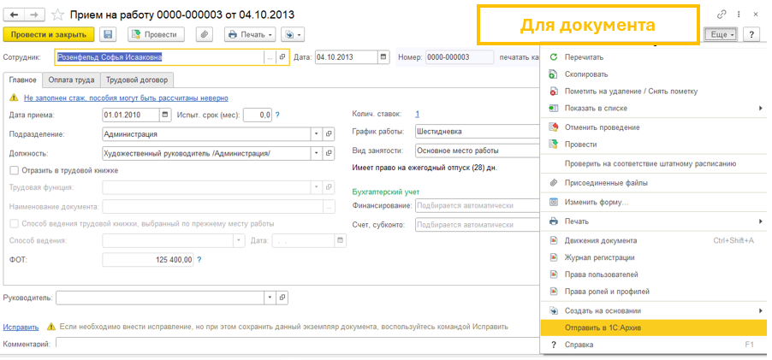Click the warning icon next to the стаж message
The width and height of the screenshot is (772, 360).
tap(15, 97)
